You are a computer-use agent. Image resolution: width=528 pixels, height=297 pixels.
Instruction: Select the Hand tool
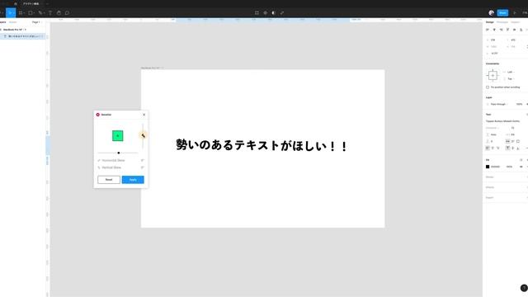coord(59,13)
